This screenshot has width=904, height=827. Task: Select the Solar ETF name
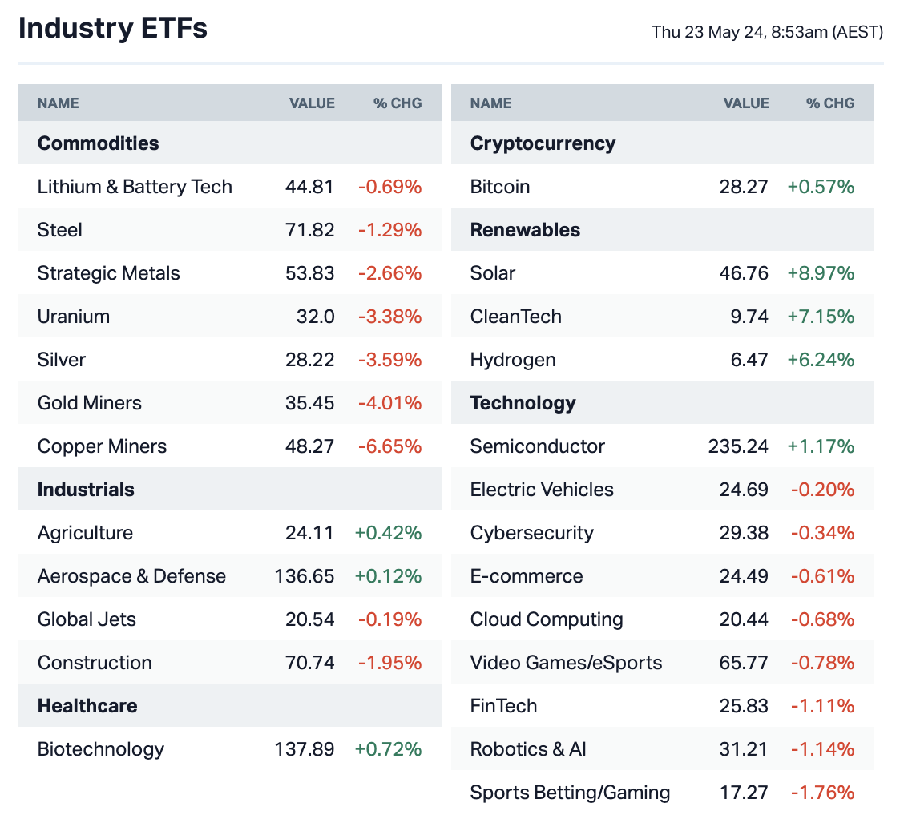tap(493, 273)
